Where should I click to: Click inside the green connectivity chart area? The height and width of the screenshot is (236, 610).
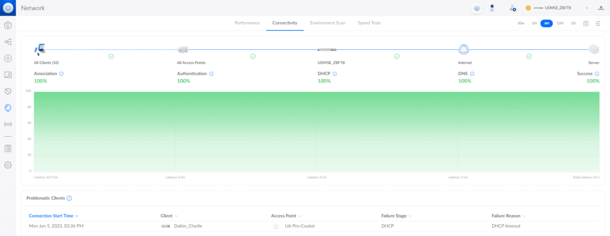(x=316, y=132)
